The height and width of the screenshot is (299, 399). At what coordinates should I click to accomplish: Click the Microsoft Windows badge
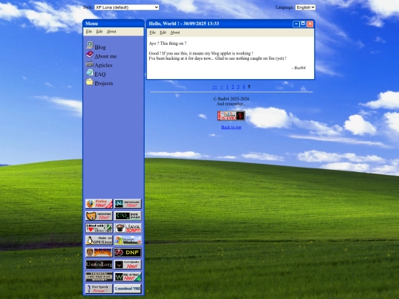[x=128, y=240]
